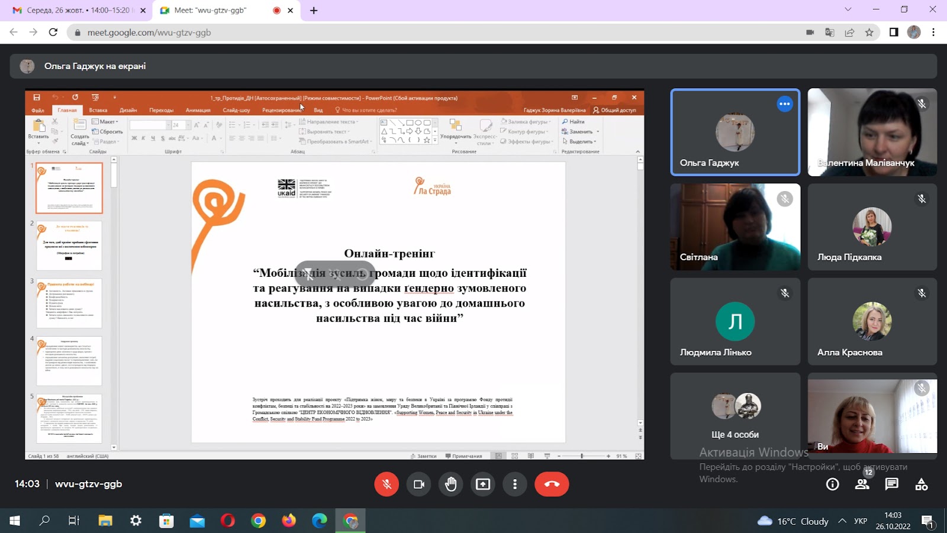Expand Макет dropdown in PowerPoint ribbon
947x533 pixels.
pos(105,122)
